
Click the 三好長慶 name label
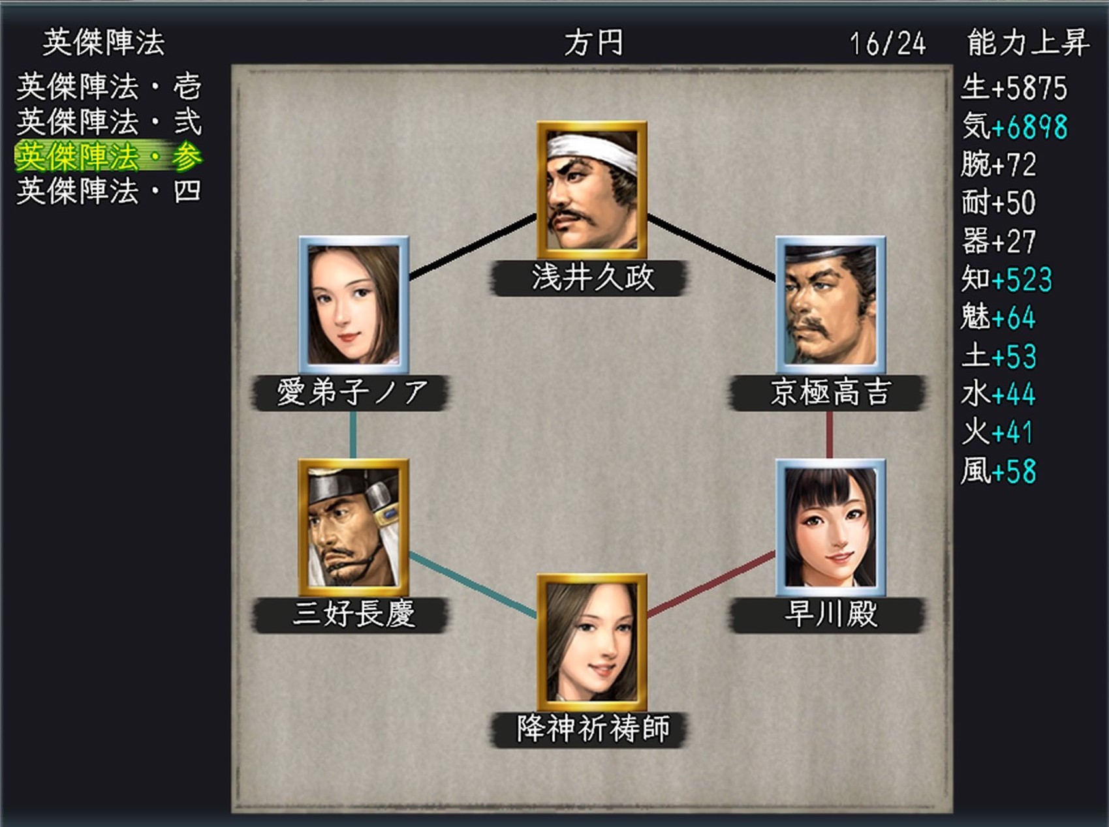click(352, 614)
